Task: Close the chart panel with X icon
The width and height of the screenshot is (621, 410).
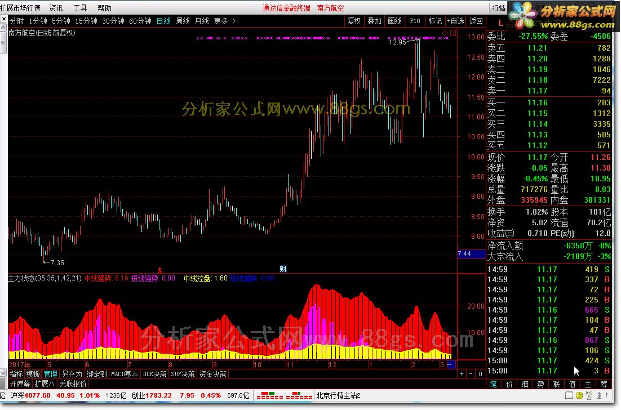Action: (x=3, y=19)
